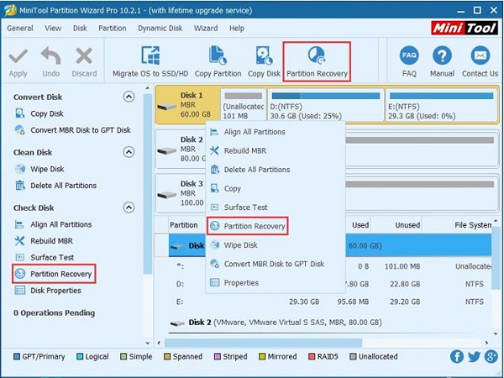Select Convert MBR Disk to GPT Disk in sidebar

pos(72,130)
